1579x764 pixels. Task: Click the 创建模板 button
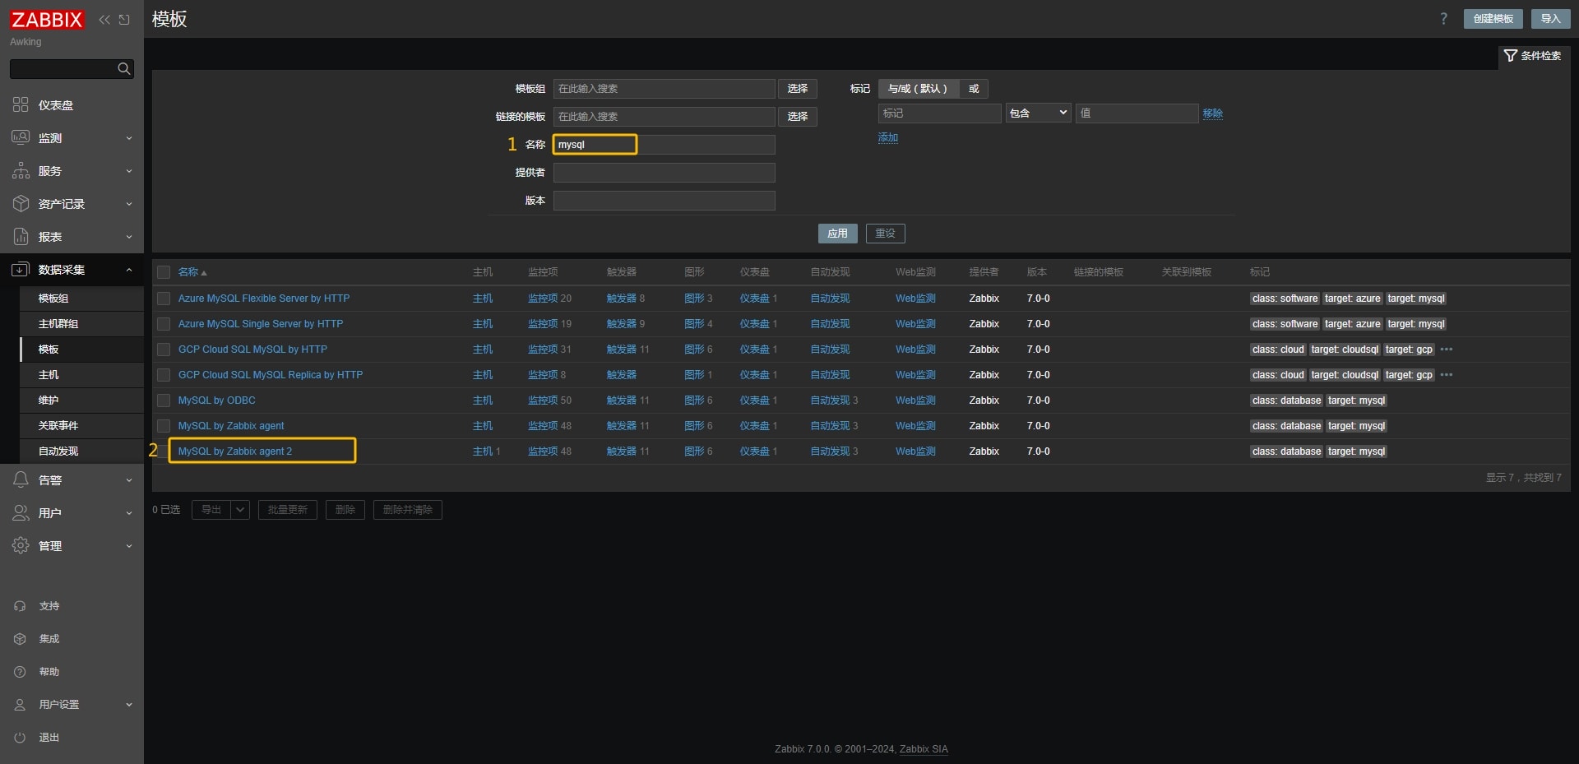1493,19
